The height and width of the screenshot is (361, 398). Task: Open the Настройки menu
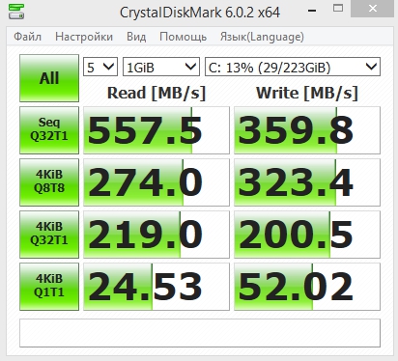coord(84,37)
